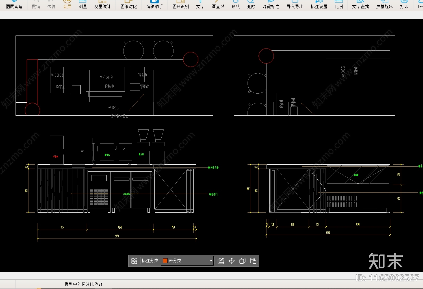This screenshot has width=423, height=289.
Task: Select the 920 dimension text
Action: [62, 227]
